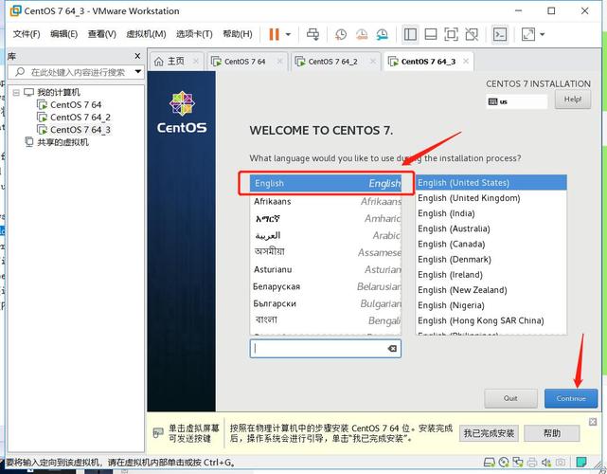The height and width of the screenshot is (474, 607).
Task: Open the 编辑(E) menu
Action: (x=63, y=34)
